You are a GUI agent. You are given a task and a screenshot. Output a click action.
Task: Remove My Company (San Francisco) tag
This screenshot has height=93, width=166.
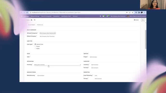55,33
